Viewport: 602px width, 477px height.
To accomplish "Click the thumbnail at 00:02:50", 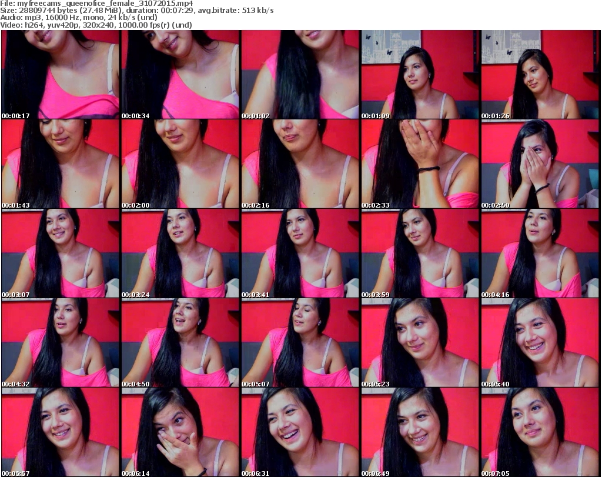I will coord(540,164).
